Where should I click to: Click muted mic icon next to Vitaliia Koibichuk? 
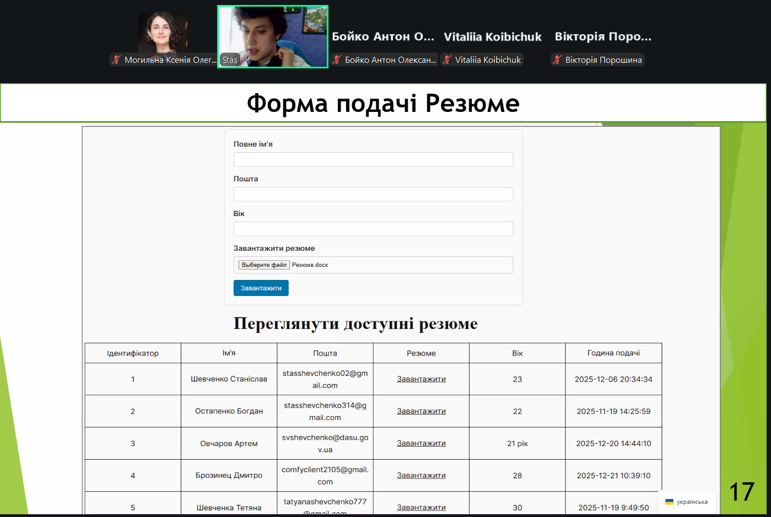click(x=447, y=60)
